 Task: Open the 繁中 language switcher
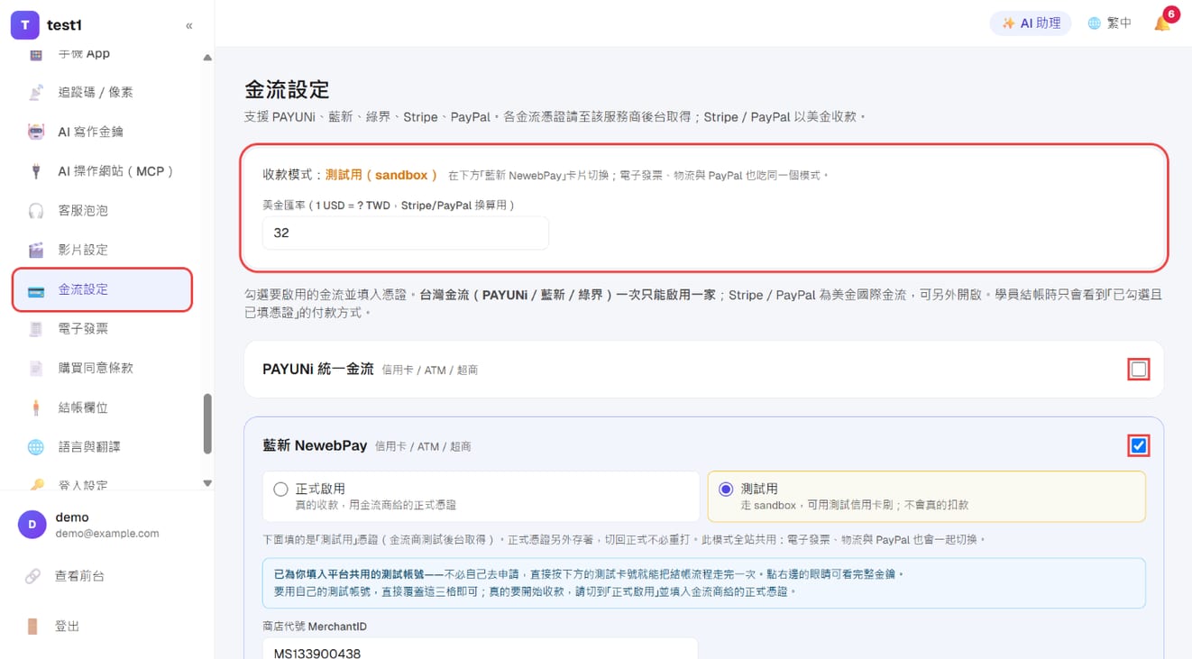(x=1109, y=23)
